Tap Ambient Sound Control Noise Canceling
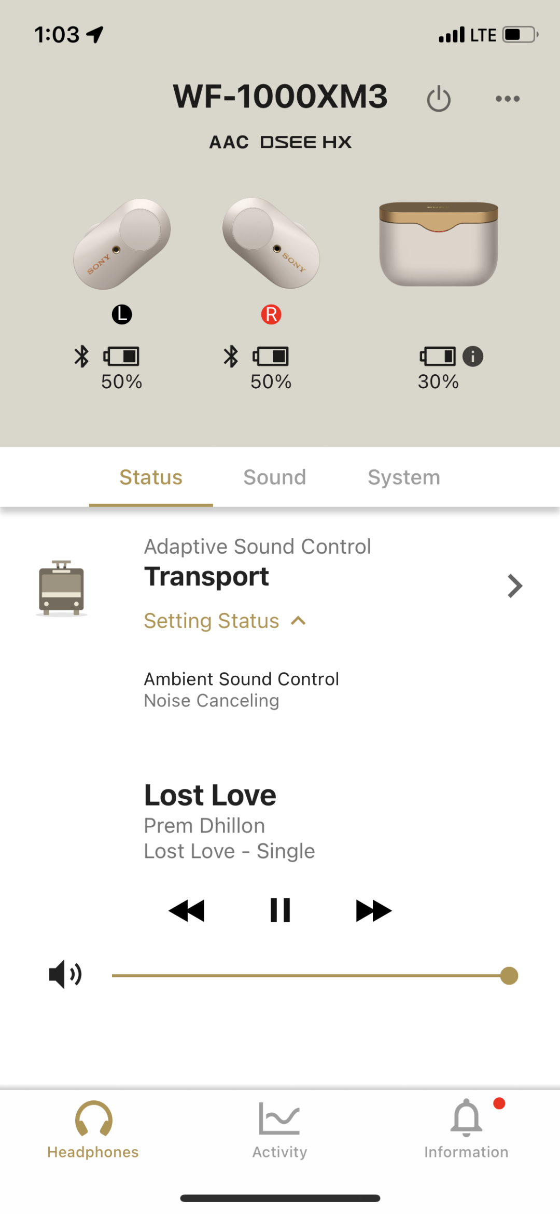Viewport: 560px width, 1214px height. 241,689
